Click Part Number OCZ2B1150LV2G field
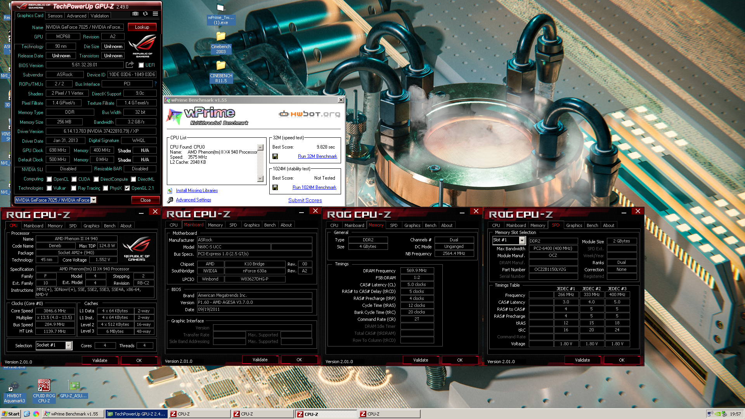 pos(553,270)
